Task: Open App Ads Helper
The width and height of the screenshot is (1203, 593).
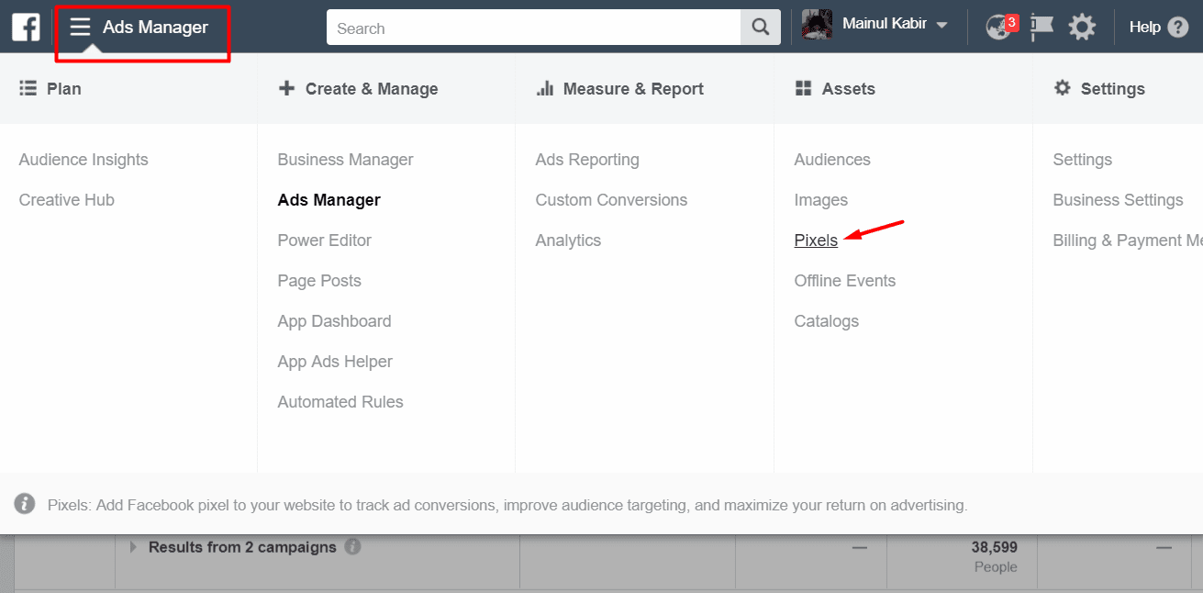Action: tap(335, 362)
